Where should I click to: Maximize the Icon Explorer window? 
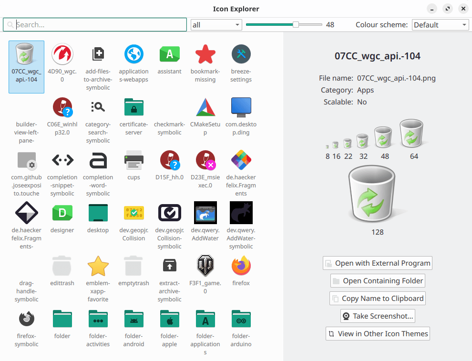click(448, 9)
